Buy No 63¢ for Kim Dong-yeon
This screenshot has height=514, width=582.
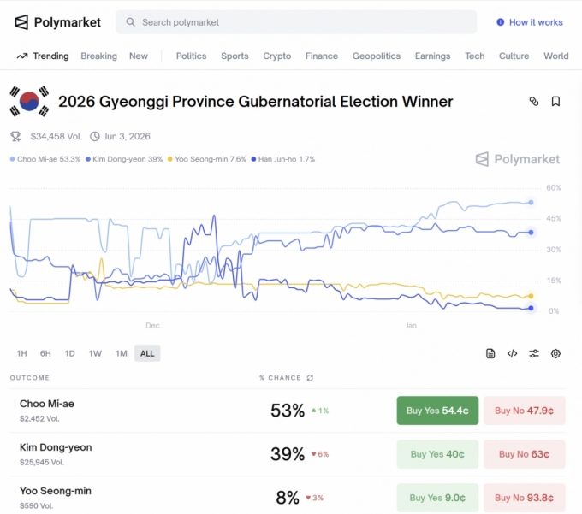pos(524,454)
